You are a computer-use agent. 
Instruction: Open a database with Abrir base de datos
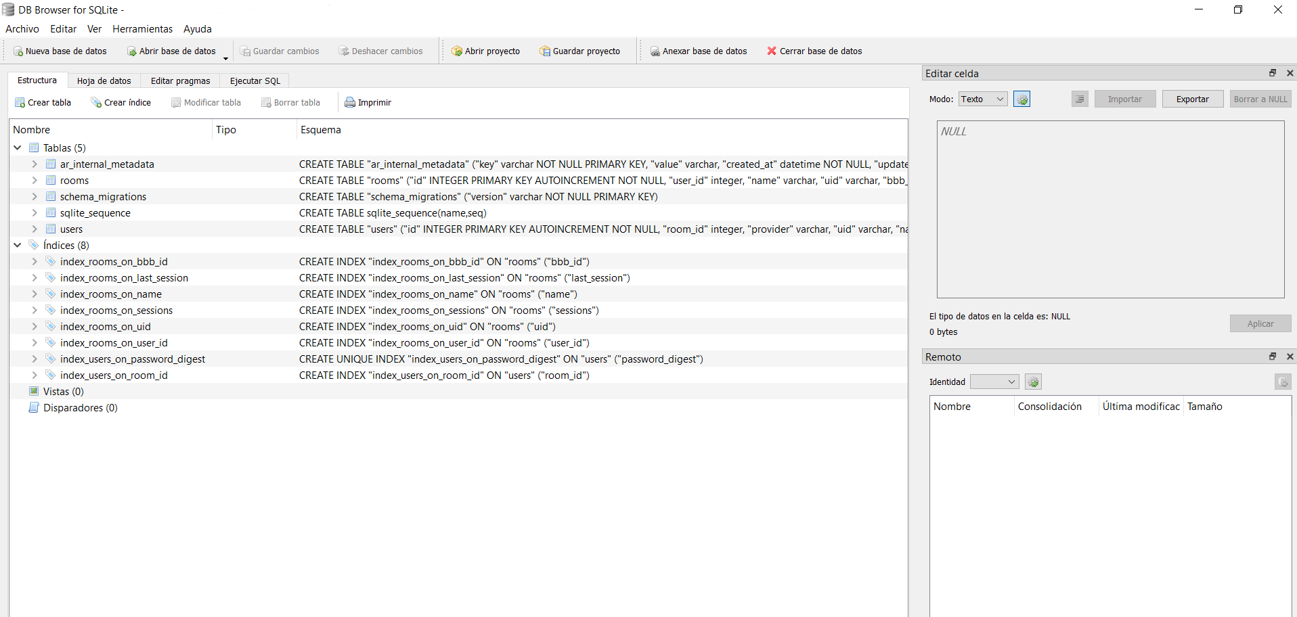coord(132,51)
